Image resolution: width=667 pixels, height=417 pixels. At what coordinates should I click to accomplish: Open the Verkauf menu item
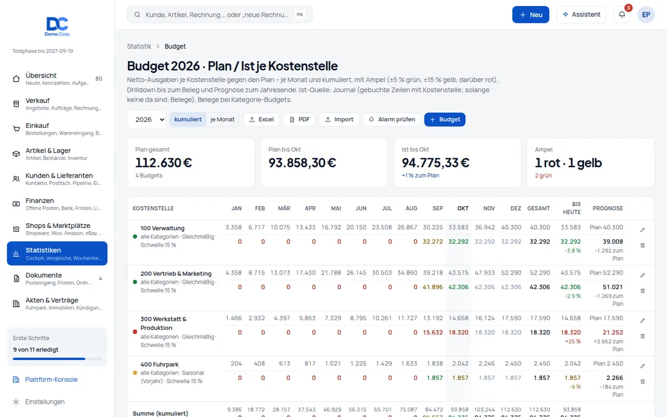pyautogui.click(x=57, y=104)
